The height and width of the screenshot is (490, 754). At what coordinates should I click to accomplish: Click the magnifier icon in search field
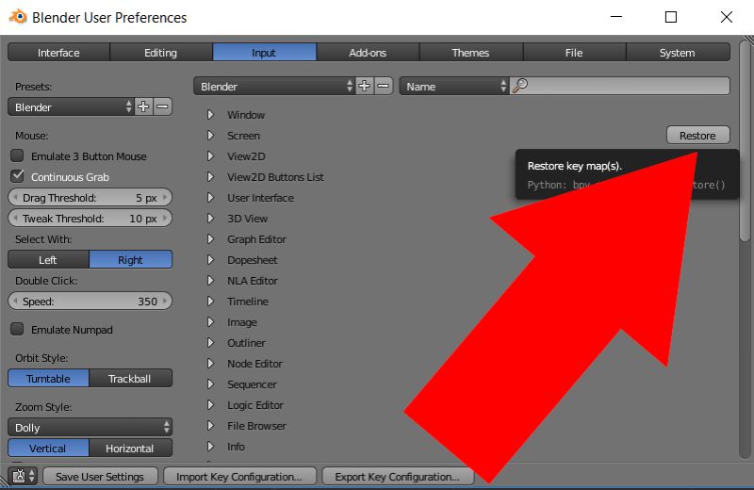[x=520, y=86]
